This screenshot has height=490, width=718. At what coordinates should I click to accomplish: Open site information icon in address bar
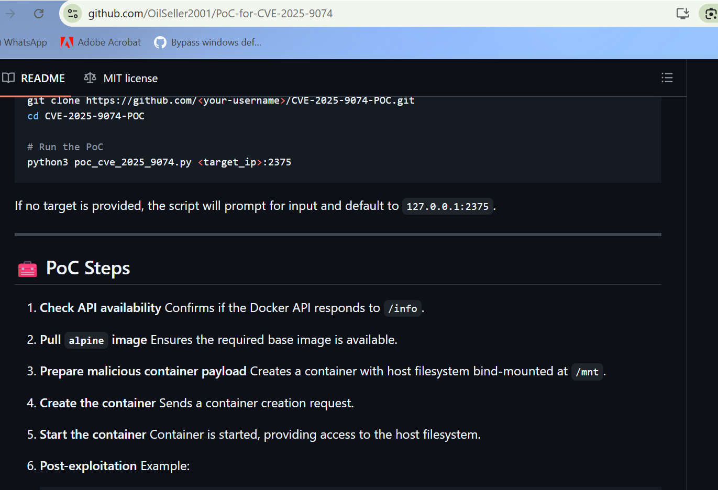pos(73,14)
